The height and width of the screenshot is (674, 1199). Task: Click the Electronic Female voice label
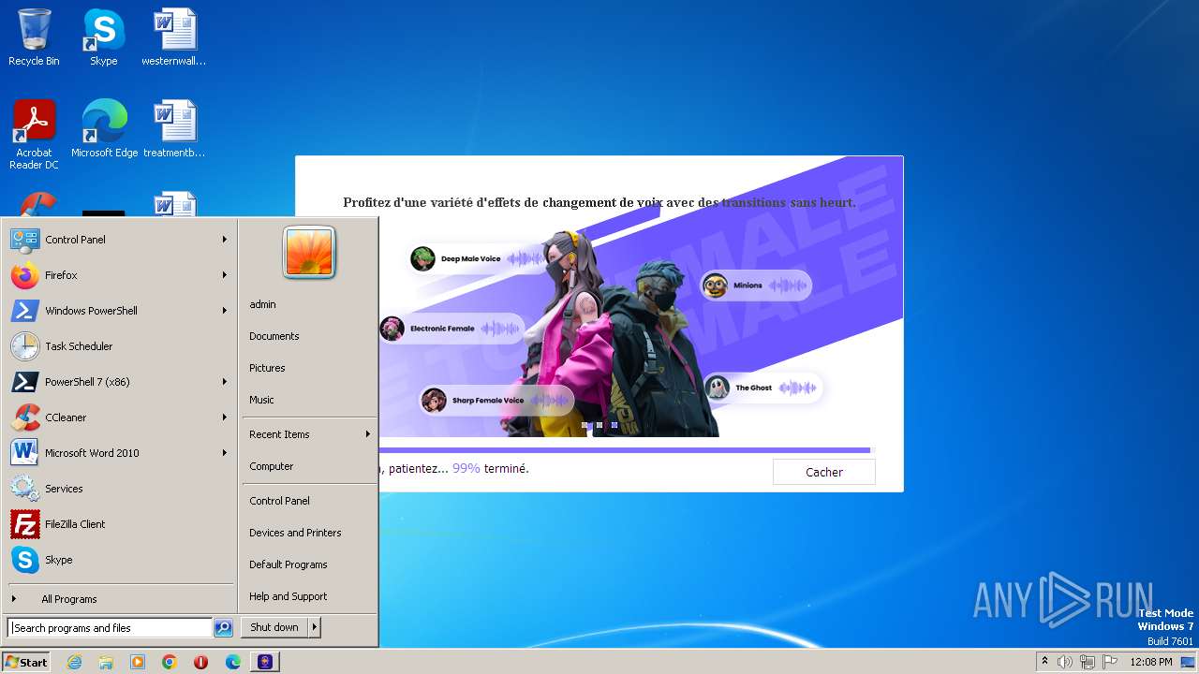tap(442, 329)
